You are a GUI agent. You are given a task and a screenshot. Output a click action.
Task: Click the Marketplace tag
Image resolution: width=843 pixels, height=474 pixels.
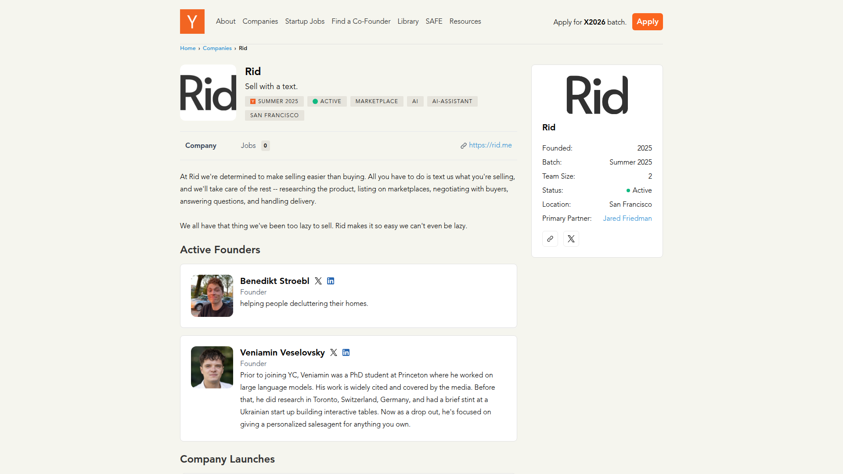(x=377, y=101)
